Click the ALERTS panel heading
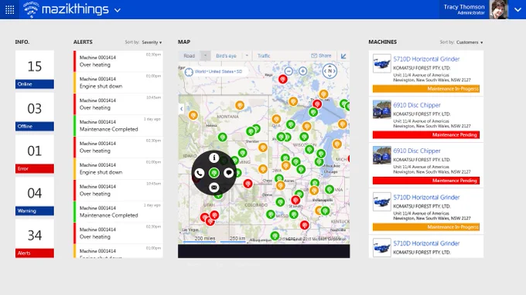526x295 pixels. click(x=83, y=42)
